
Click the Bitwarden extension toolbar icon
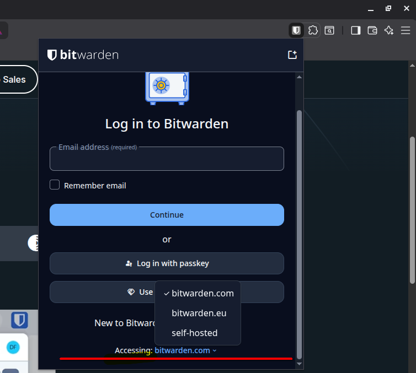(x=296, y=30)
